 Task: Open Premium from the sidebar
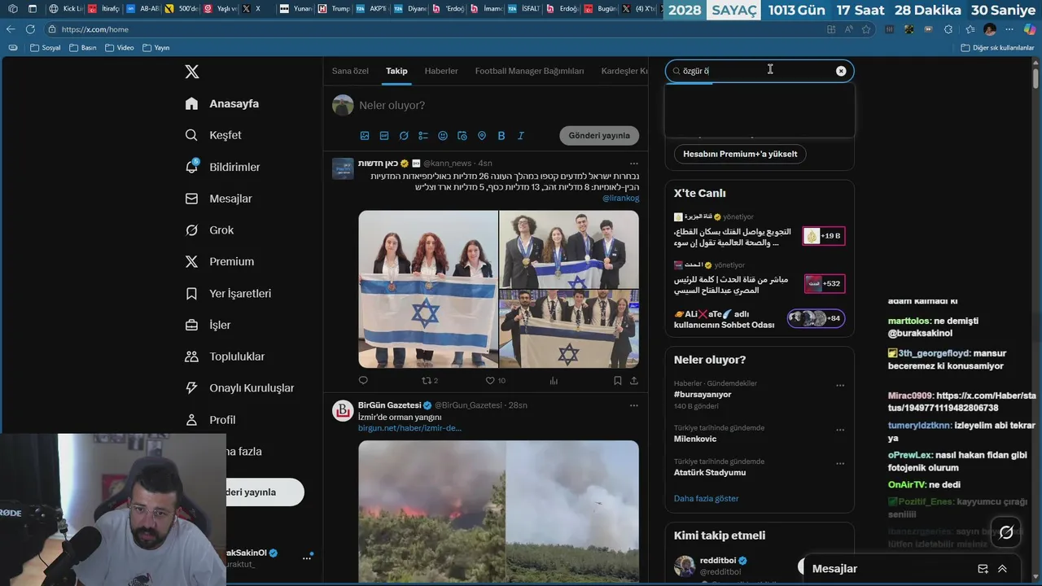[x=219, y=261]
